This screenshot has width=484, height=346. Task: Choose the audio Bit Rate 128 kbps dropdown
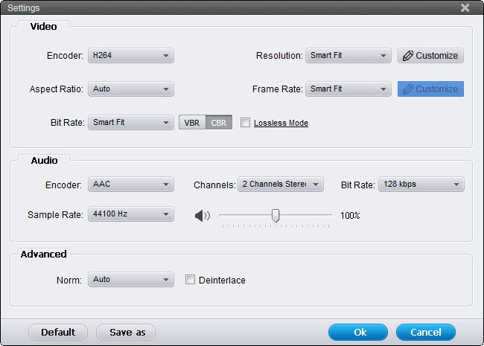[421, 184]
